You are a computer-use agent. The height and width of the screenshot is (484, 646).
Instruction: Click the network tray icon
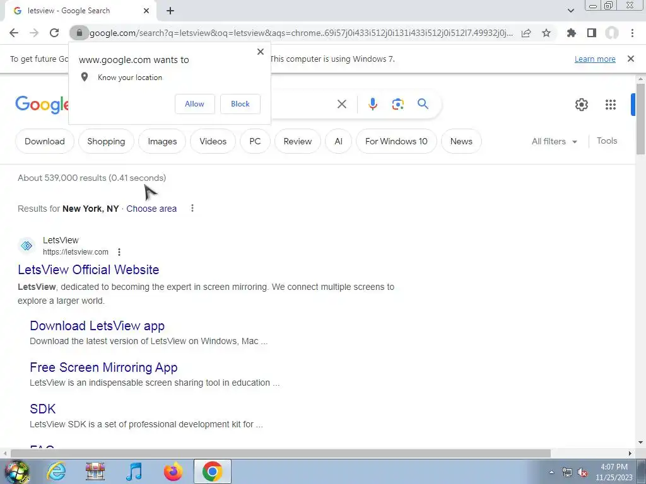coord(567,473)
